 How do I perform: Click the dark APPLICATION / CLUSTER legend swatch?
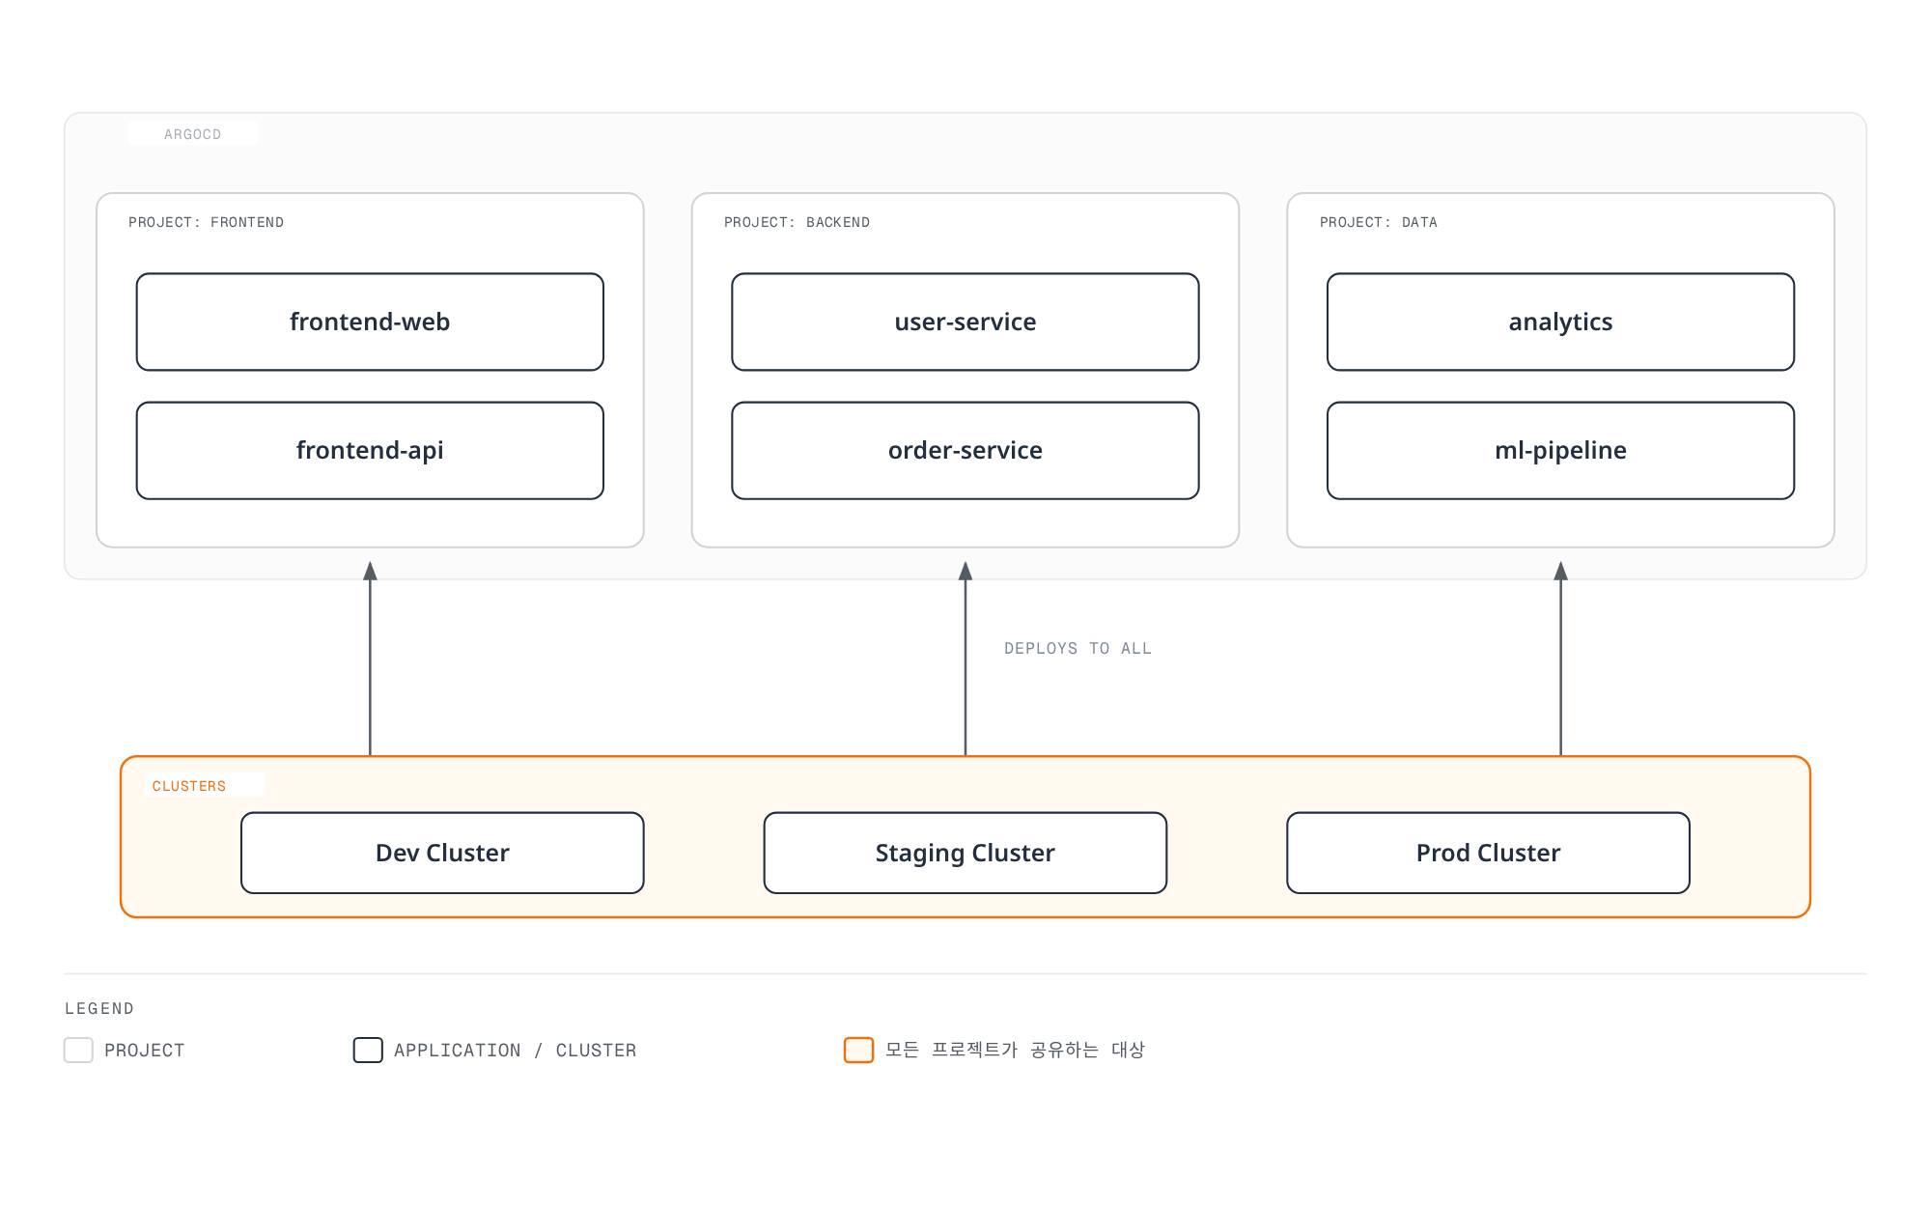[x=368, y=1051]
